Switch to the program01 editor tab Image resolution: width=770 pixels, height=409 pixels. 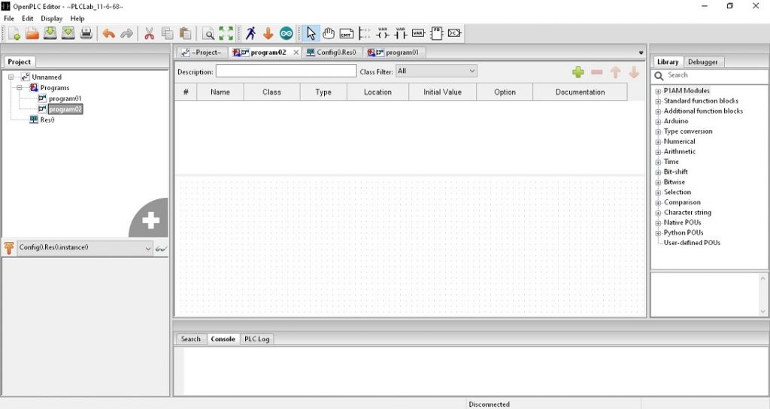394,53
